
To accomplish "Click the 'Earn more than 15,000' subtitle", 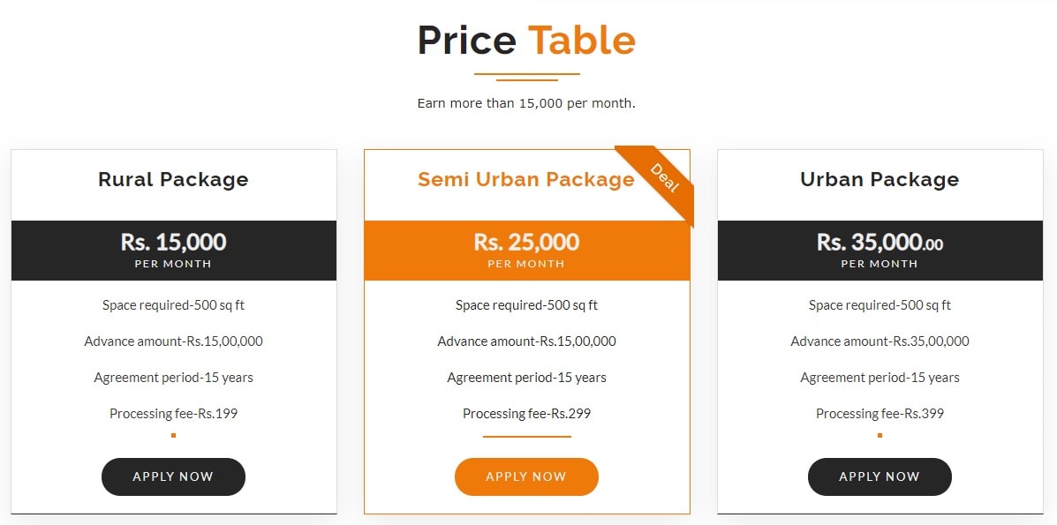I will pyautogui.click(x=526, y=103).
